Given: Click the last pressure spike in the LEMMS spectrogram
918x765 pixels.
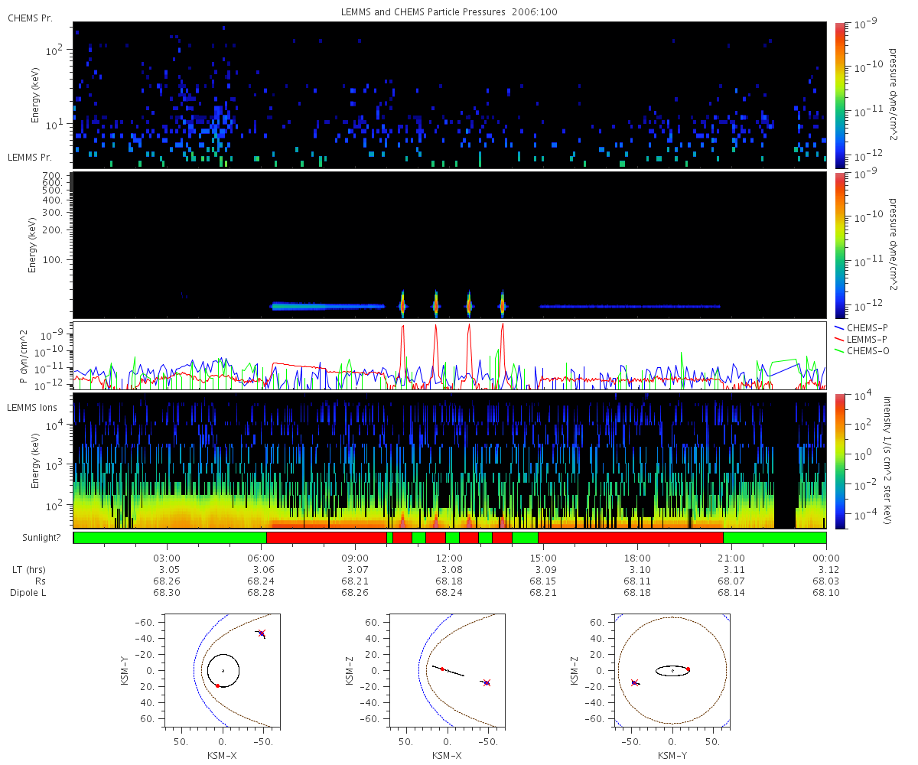Looking at the screenshot, I should click(x=503, y=305).
